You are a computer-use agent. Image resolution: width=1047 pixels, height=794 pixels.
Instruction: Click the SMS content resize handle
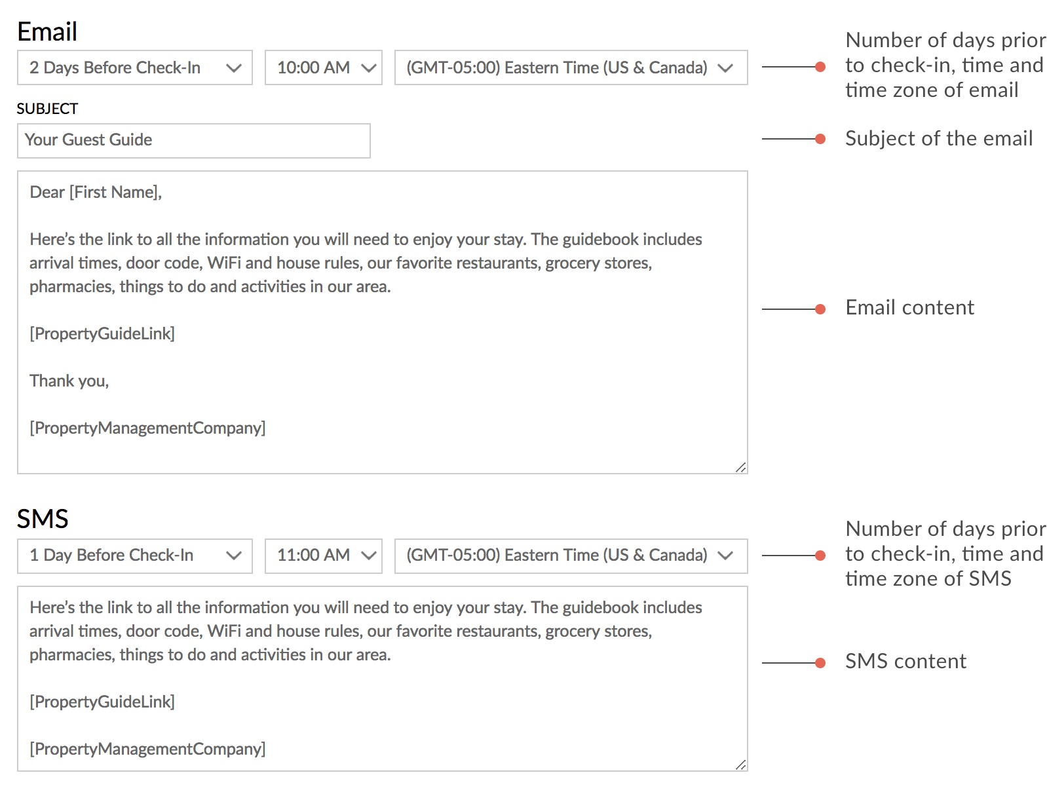[x=740, y=765]
